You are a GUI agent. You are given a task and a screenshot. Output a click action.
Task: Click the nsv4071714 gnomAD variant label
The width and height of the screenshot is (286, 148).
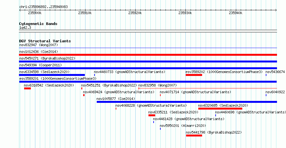click(x=195, y=92)
